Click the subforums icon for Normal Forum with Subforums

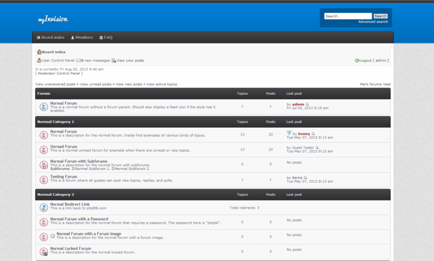coord(43,165)
